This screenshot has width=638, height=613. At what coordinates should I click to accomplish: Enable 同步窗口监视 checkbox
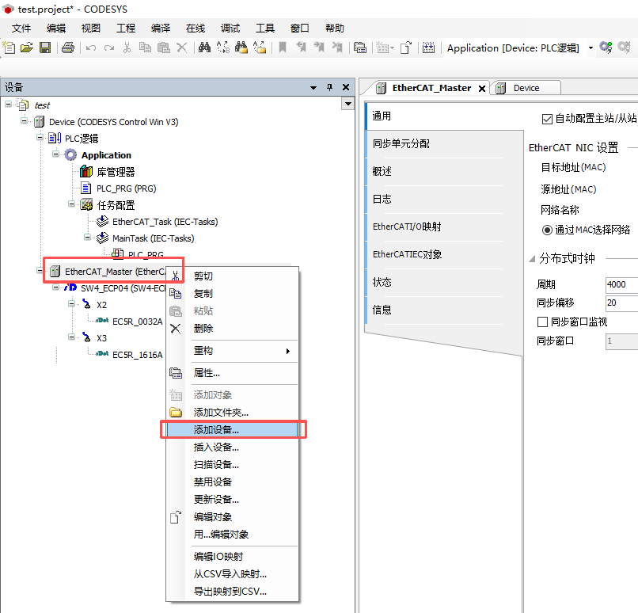(542, 322)
